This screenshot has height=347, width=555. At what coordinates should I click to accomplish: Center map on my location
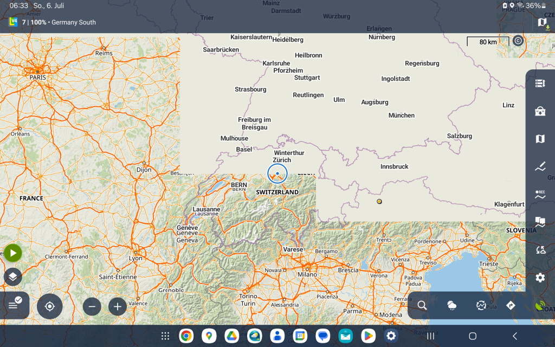click(50, 306)
